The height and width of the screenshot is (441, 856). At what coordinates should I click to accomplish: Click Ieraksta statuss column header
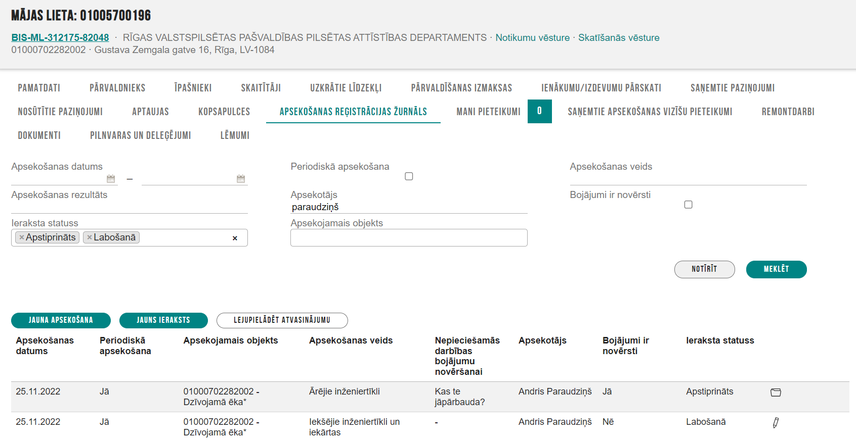720,340
